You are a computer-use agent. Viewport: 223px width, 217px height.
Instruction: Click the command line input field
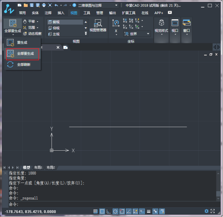tap(112, 205)
